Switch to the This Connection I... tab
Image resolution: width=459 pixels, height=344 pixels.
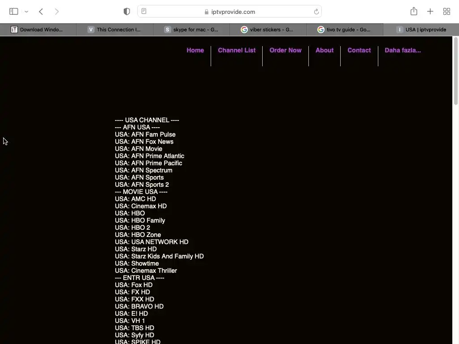click(115, 30)
